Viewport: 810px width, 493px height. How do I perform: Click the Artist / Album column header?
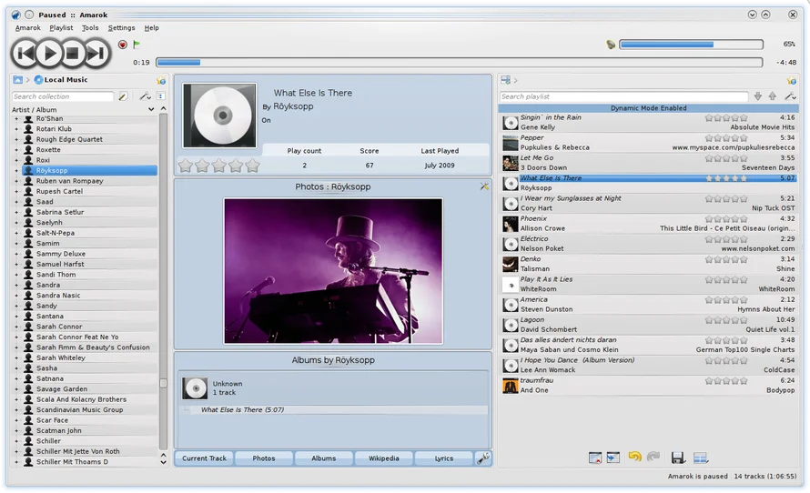pos(83,109)
